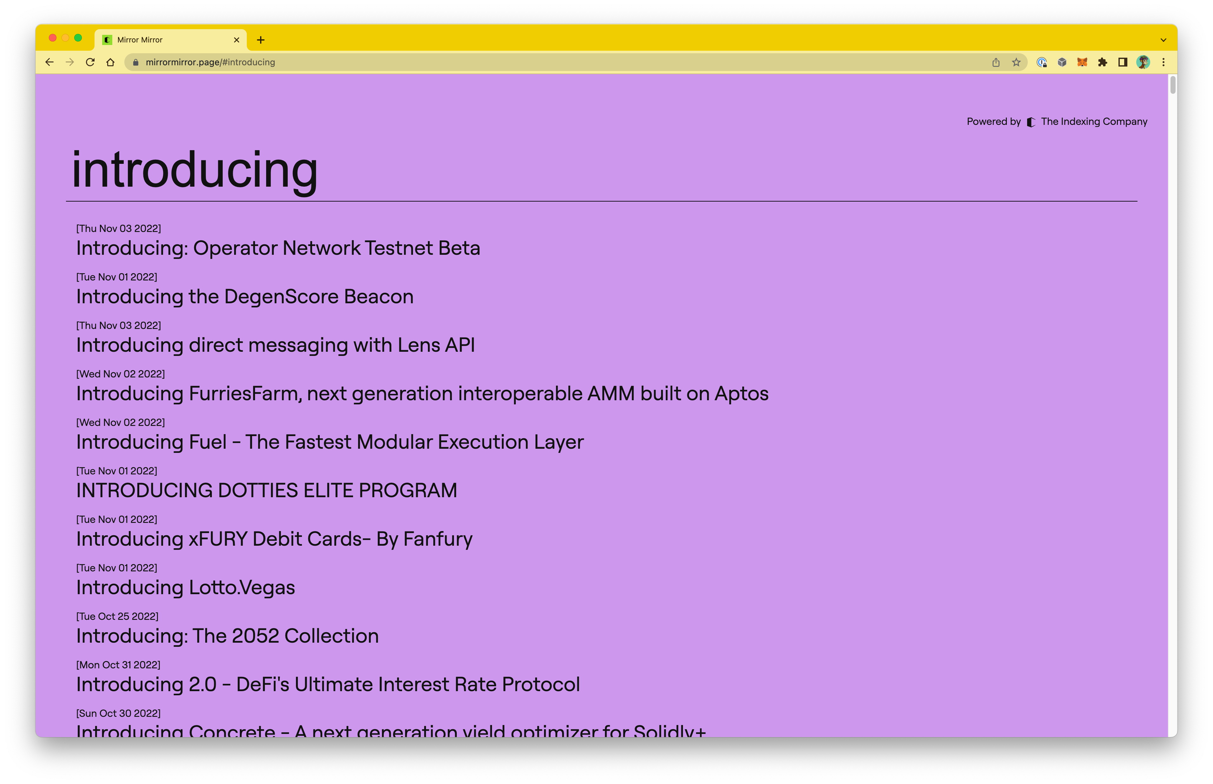Bookmark this page with the star icon
This screenshot has width=1213, height=784.
tap(1016, 62)
